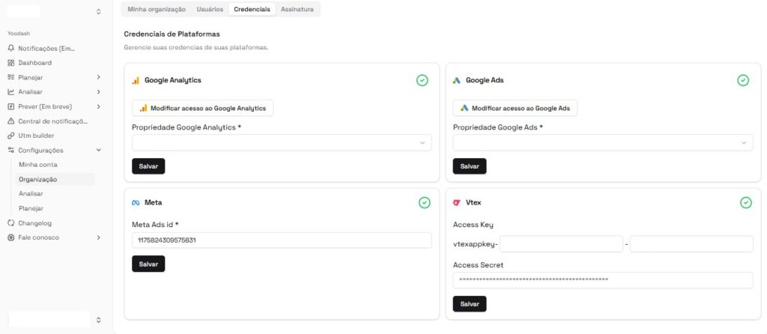The image size is (767, 334).
Task: Click the Yoodash label in the sidebar
Action: [x=19, y=33]
